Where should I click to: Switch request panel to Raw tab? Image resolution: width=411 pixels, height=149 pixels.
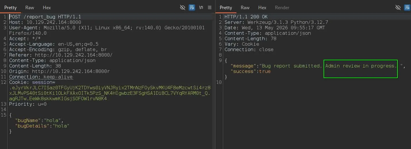pos(30,8)
